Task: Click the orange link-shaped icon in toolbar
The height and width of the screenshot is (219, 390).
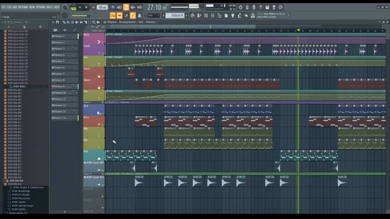Action: [133, 16]
